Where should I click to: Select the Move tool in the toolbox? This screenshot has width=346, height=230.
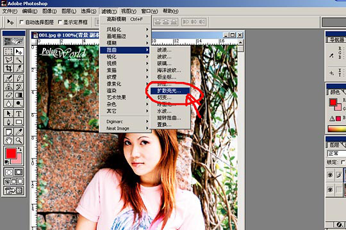click(x=19, y=52)
